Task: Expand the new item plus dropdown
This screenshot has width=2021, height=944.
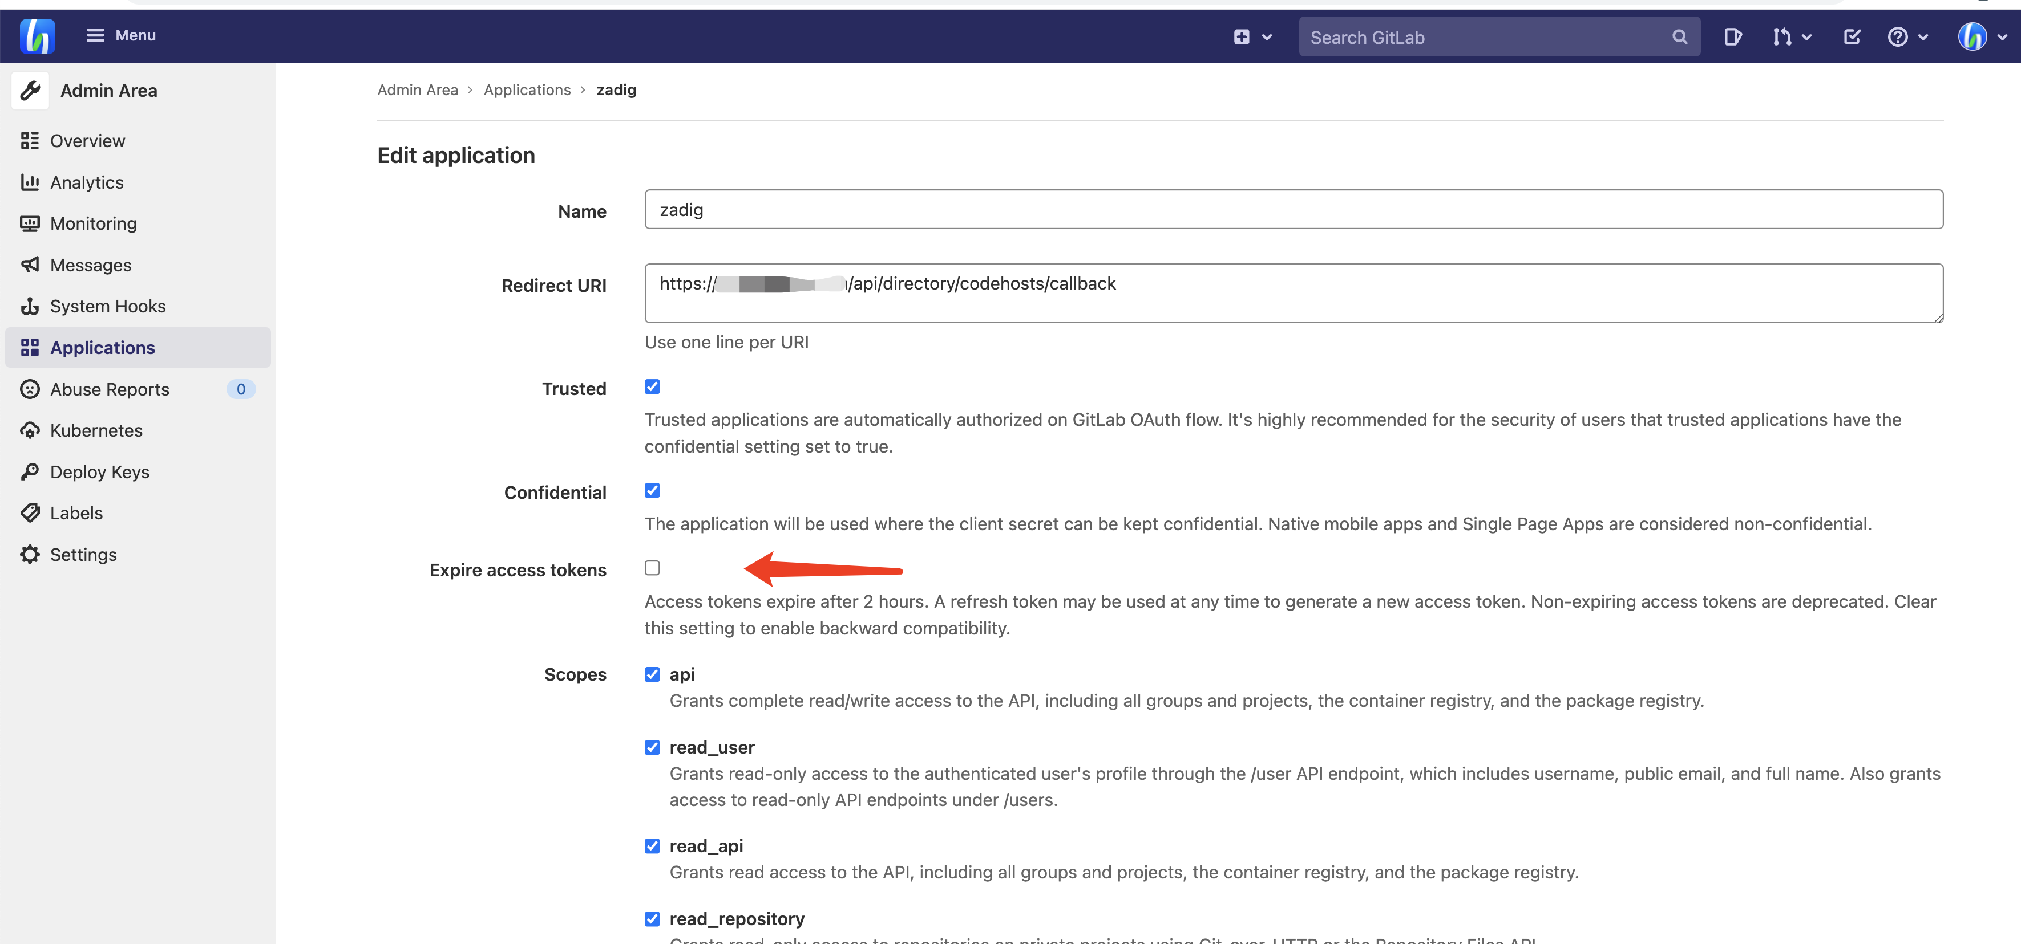Action: click(x=1251, y=36)
